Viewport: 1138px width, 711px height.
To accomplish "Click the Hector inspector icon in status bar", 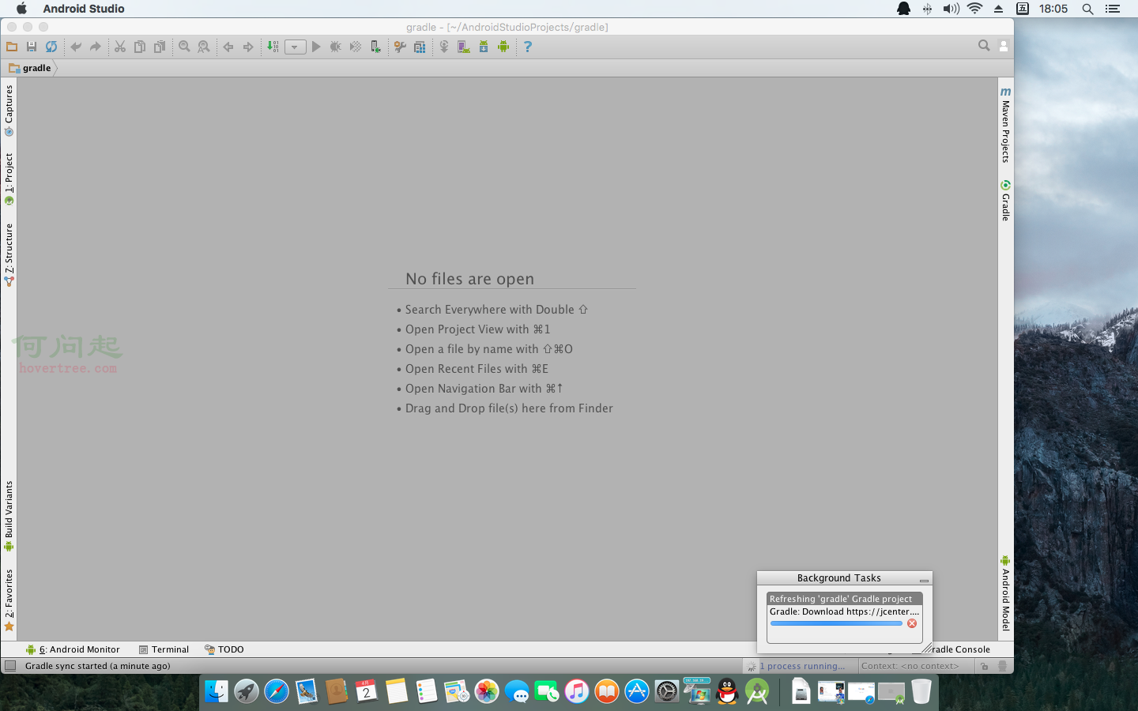I will [x=1003, y=666].
